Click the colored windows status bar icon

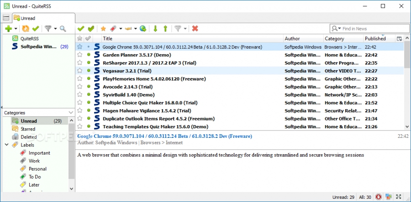tap(389, 197)
